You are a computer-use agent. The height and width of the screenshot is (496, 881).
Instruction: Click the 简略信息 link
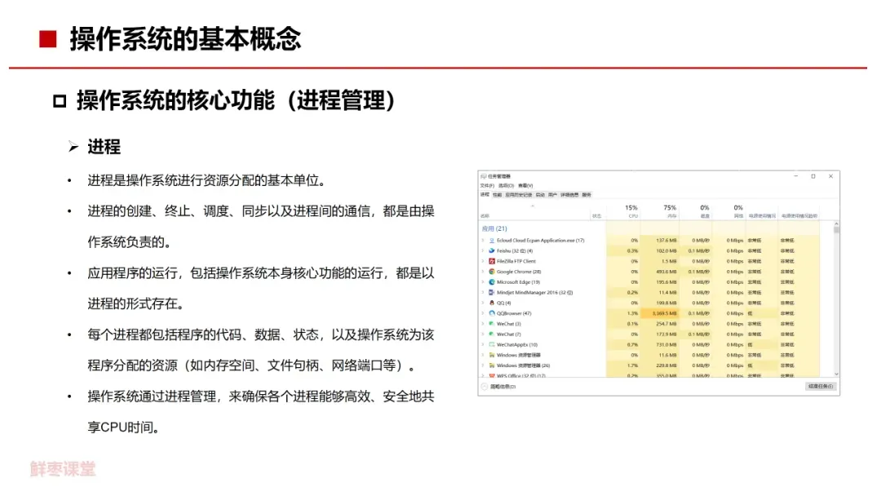coord(502,387)
